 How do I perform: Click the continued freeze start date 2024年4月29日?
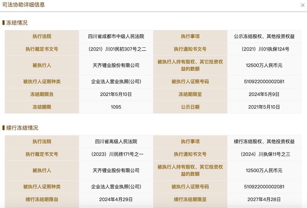(x=116, y=199)
